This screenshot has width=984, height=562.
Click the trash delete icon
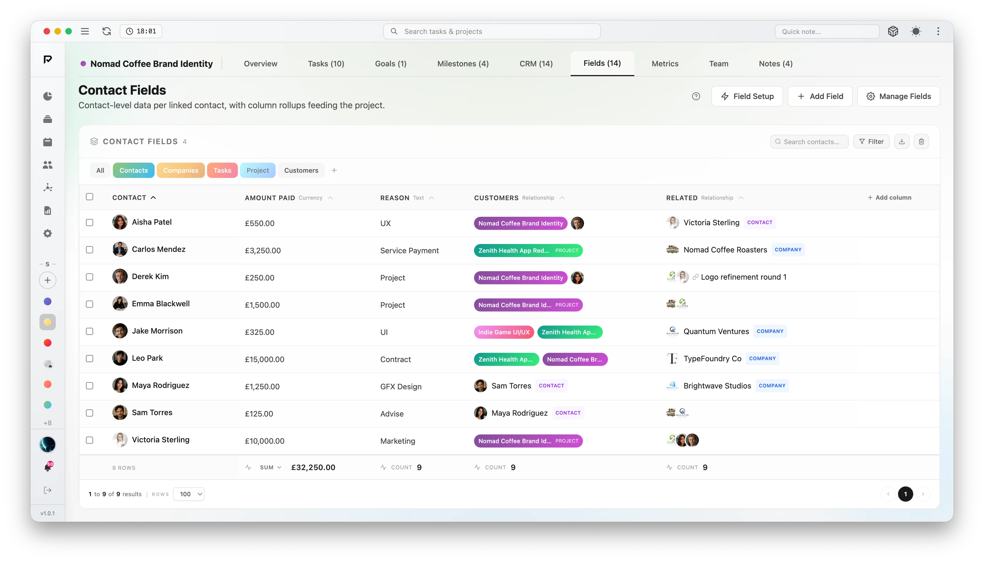click(x=922, y=142)
